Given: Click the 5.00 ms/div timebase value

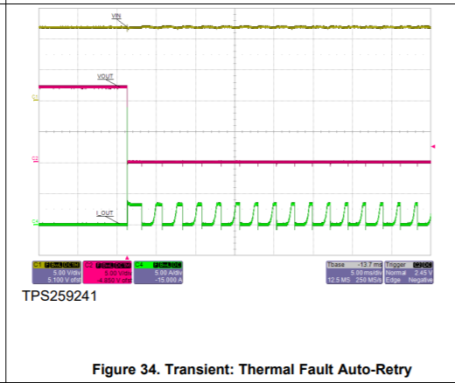Looking at the screenshot, I should click(366, 273).
